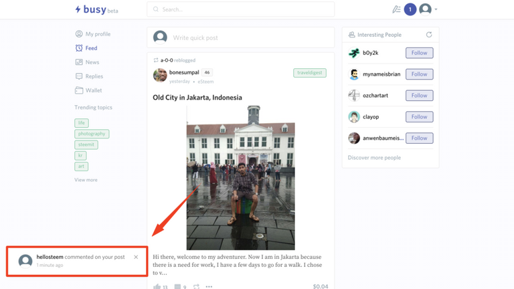Open the Jakarta post photo
514x289 pixels.
241,177
